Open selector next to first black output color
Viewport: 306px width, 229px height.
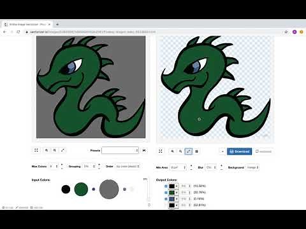point(186,186)
